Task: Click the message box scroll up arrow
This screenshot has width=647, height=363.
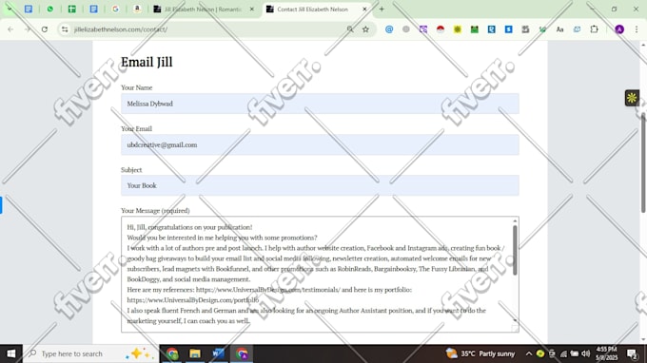Action: coord(515,221)
